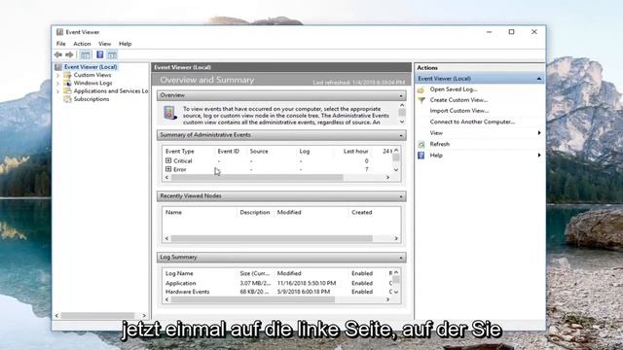Click the Applications and Services Logs folder icon
623x350 pixels.
[67, 90]
